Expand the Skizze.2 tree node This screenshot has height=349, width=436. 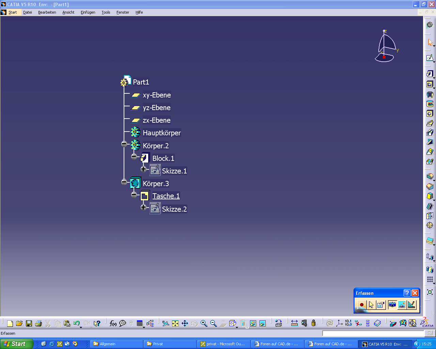pos(143,207)
